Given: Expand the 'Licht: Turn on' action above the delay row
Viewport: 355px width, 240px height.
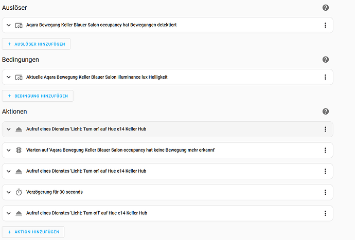Looking at the screenshot, I should [9, 171].
